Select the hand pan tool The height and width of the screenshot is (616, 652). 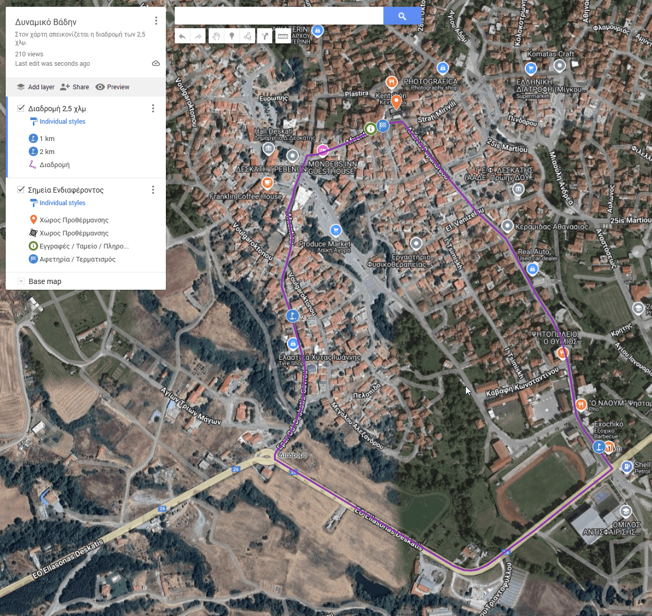click(216, 36)
